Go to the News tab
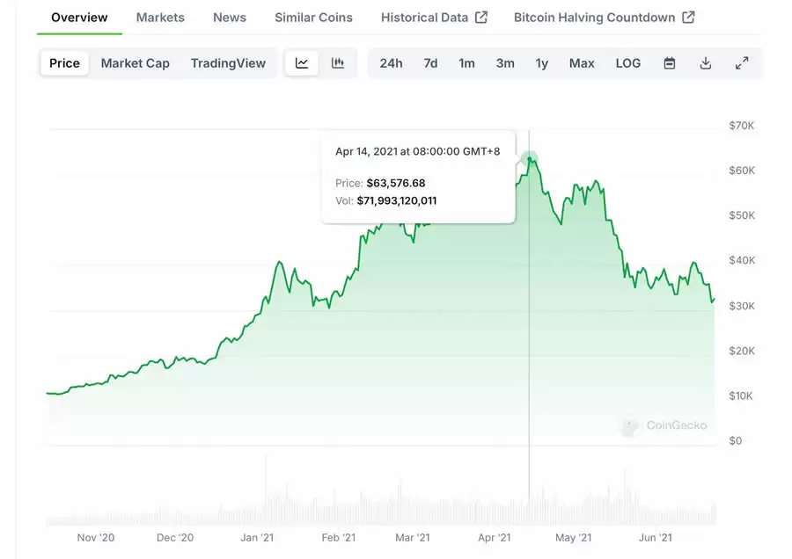 (230, 18)
